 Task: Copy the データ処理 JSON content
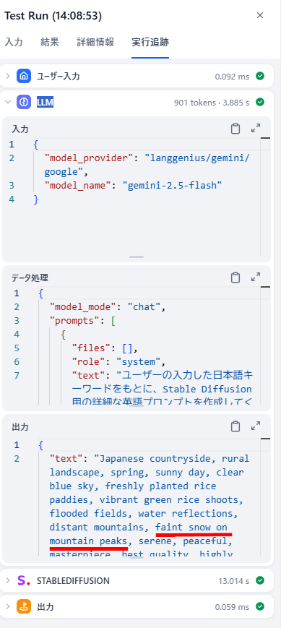tap(235, 278)
